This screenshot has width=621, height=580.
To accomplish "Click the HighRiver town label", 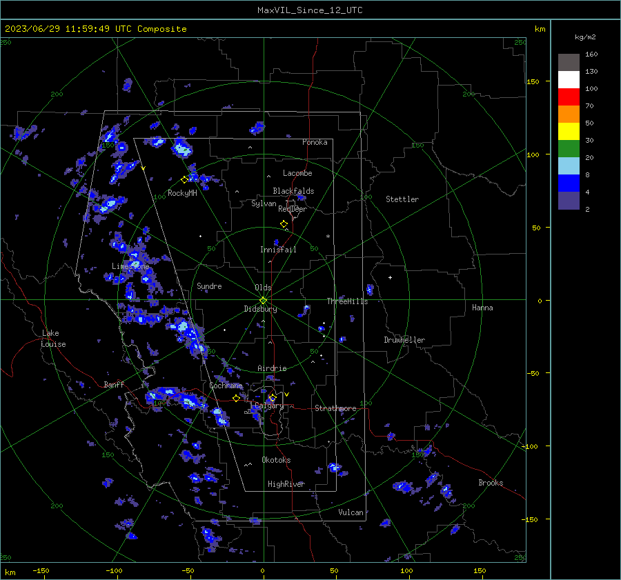I will point(286,484).
